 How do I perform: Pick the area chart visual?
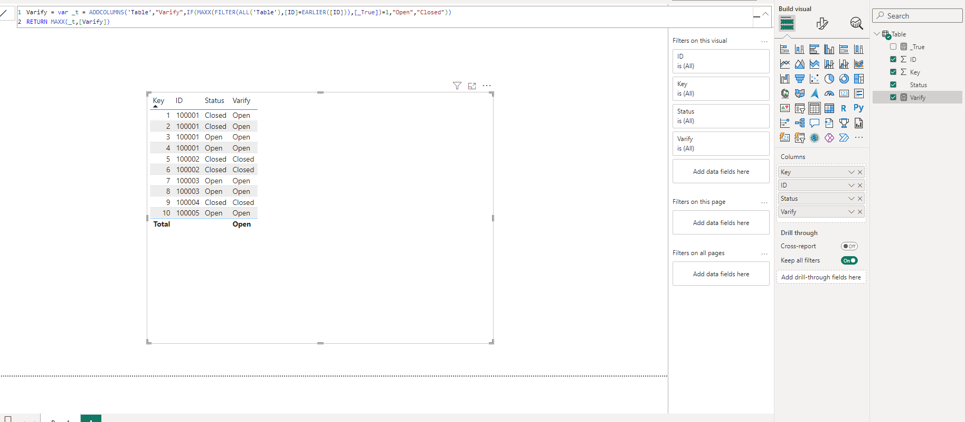point(800,64)
